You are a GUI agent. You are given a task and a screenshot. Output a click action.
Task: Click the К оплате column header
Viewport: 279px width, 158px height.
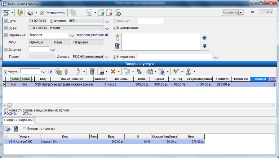(x=222, y=79)
